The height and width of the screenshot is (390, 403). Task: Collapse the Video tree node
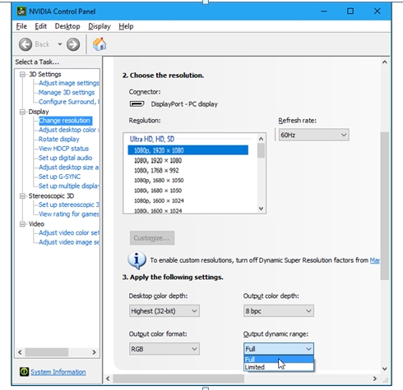(22, 224)
